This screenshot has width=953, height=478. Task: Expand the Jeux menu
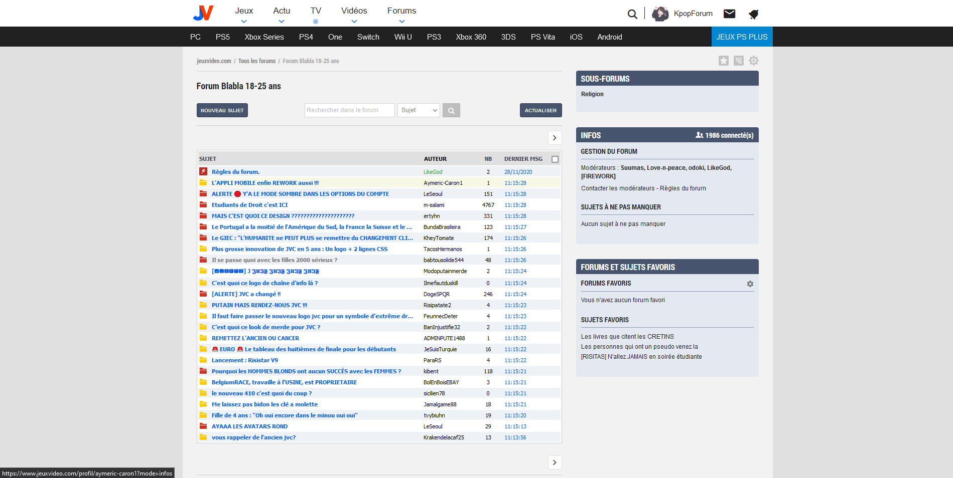point(244,14)
